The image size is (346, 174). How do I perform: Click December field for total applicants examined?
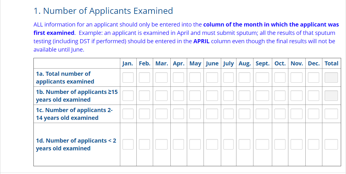click(x=314, y=77)
